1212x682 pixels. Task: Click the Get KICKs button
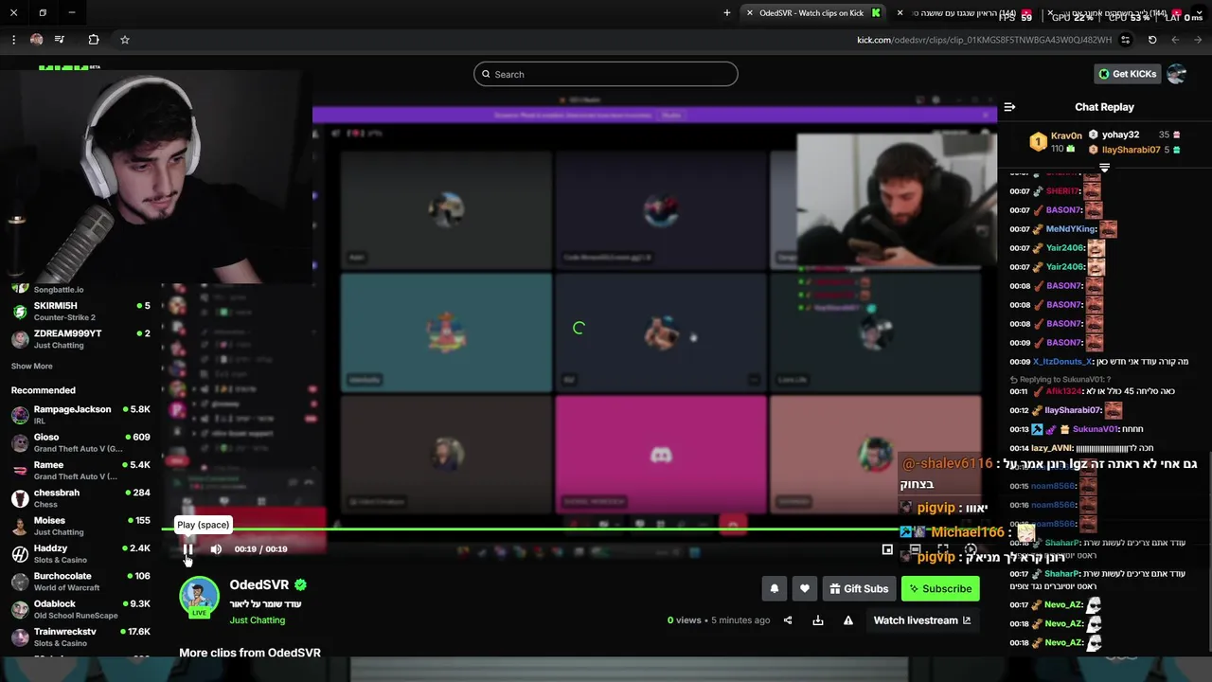[x=1127, y=74]
